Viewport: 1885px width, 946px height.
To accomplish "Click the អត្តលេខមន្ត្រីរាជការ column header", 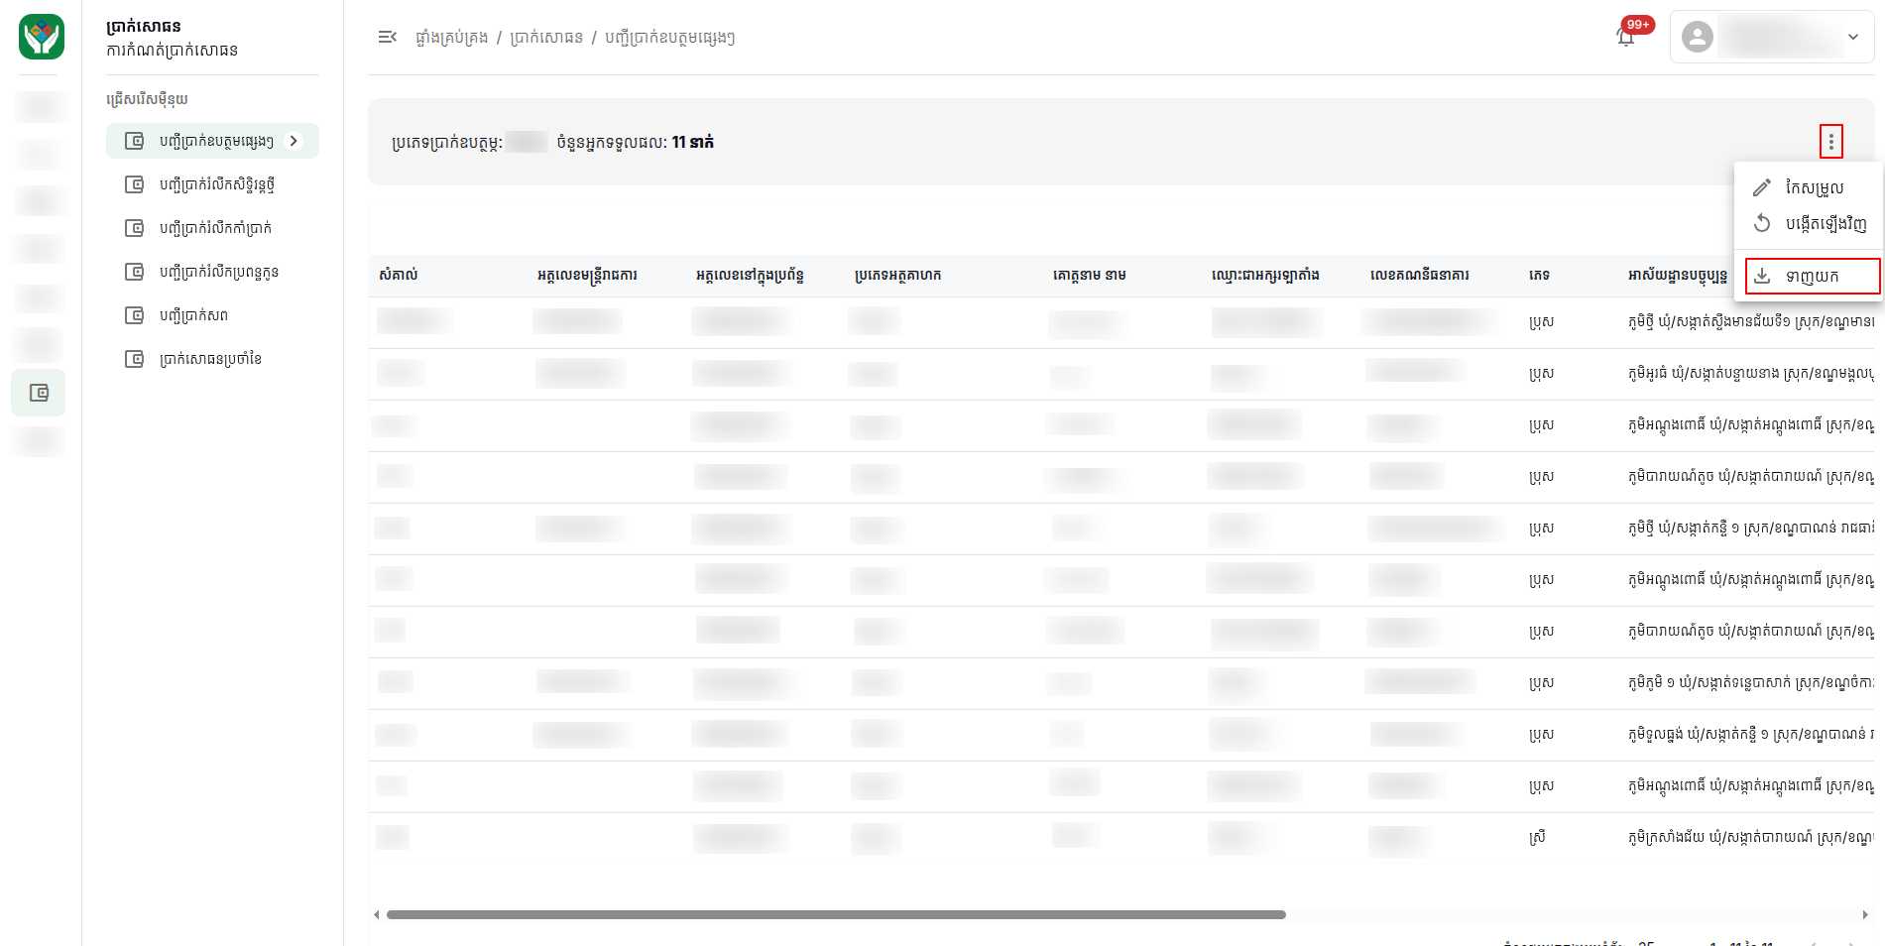I will (587, 275).
